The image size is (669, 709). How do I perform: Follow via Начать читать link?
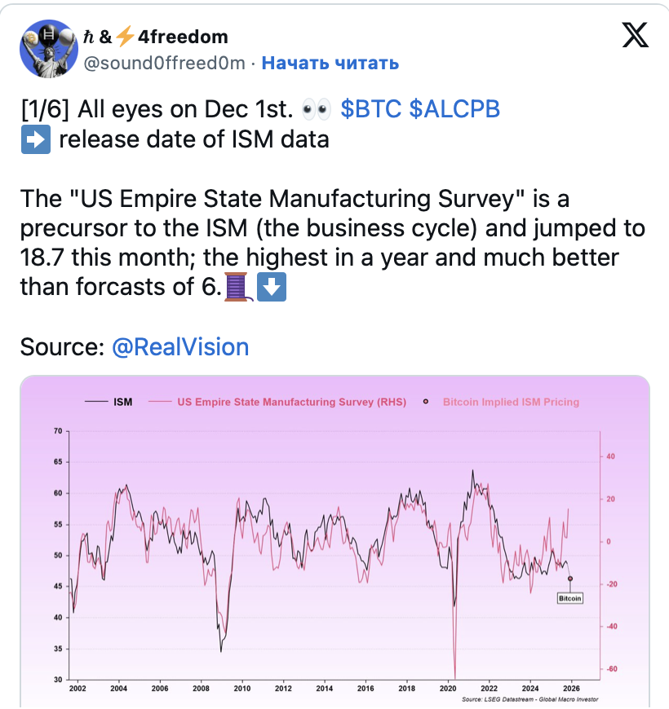point(330,63)
